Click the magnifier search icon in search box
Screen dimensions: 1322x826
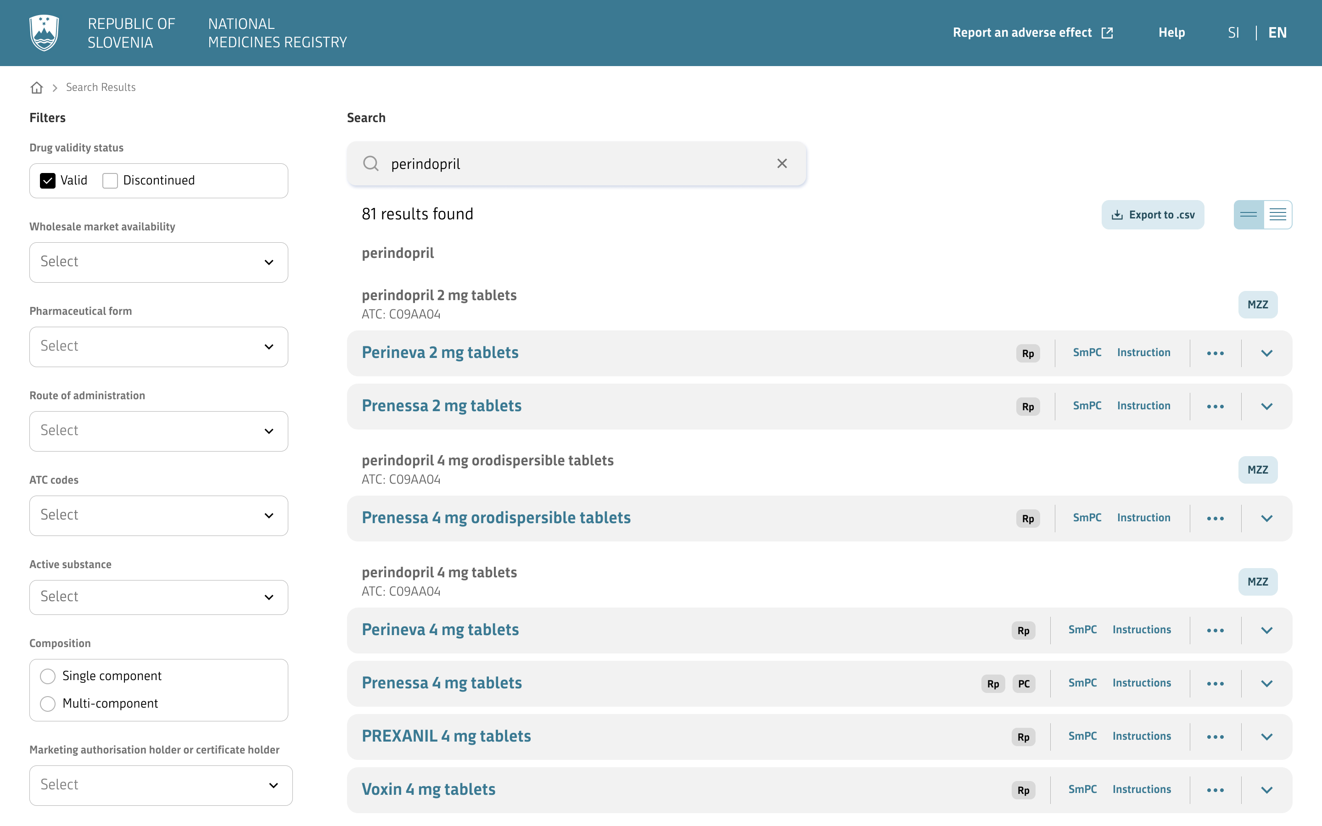[x=371, y=163]
